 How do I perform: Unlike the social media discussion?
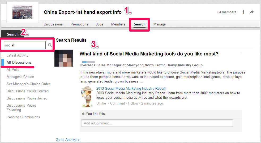click(101, 103)
